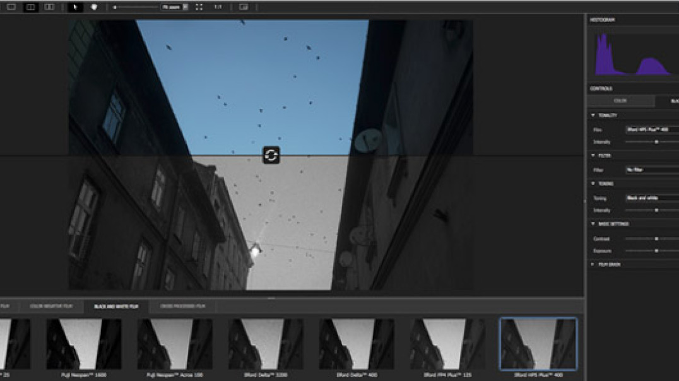Activate the arrow pointer tool

(75, 7)
